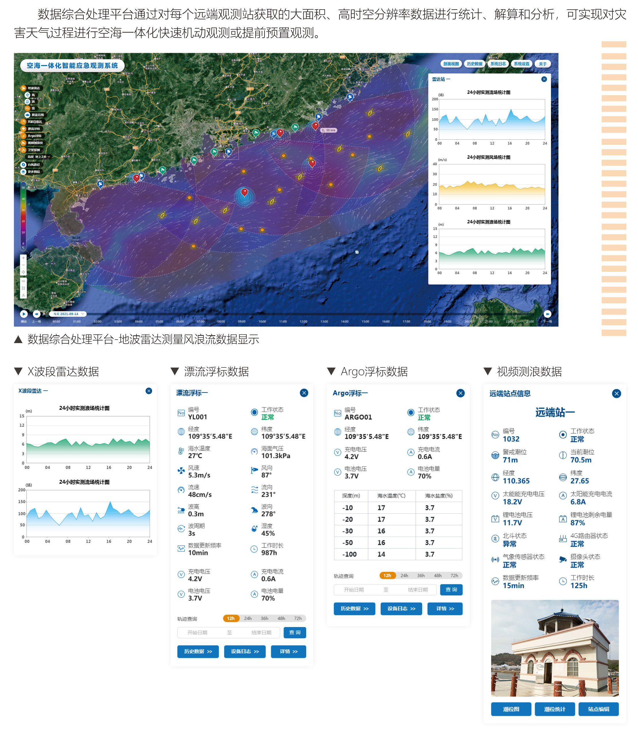Open the 系统设置 tab
Screen dimensions: 638x732
point(522,64)
